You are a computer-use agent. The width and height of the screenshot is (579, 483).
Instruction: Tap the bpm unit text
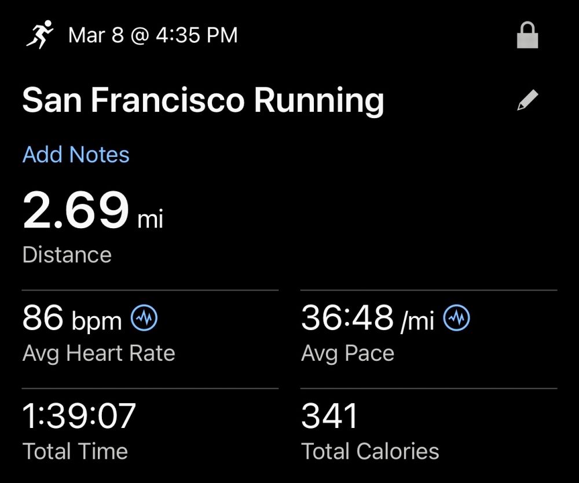97,321
